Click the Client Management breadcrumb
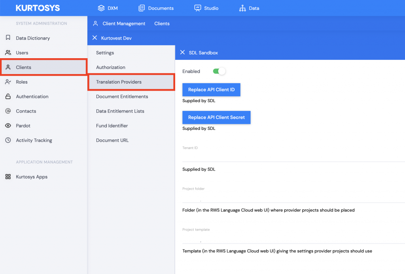 pos(124,23)
